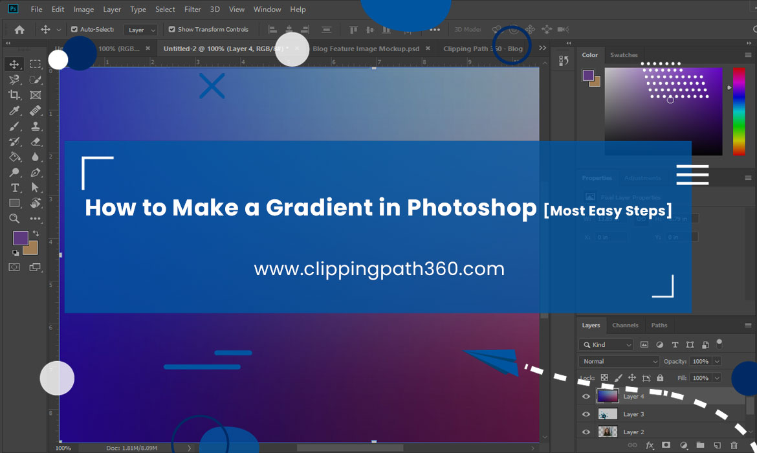Toggle Quick Mask mode in toolbox
757x453 pixels.
(x=14, y=267)
